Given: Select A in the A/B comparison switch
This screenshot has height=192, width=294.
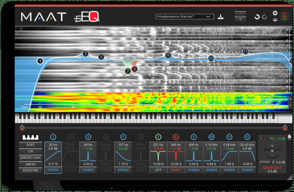Looking at the screenshot, I should pyautogui.click(x=240, y=14).
